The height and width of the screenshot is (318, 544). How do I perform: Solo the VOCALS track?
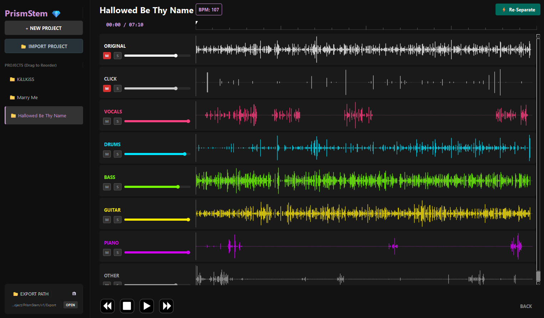coord(118,121)
